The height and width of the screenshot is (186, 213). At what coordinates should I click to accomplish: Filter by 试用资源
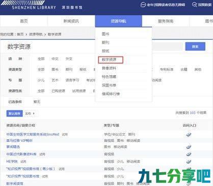pos(79,91)
